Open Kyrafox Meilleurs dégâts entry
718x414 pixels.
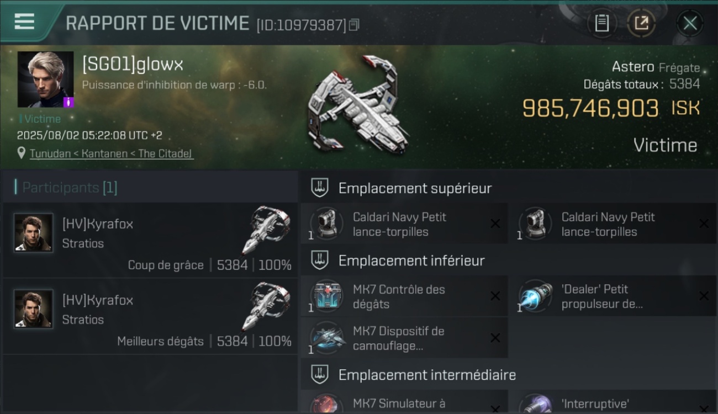click(x=150, y=316)
